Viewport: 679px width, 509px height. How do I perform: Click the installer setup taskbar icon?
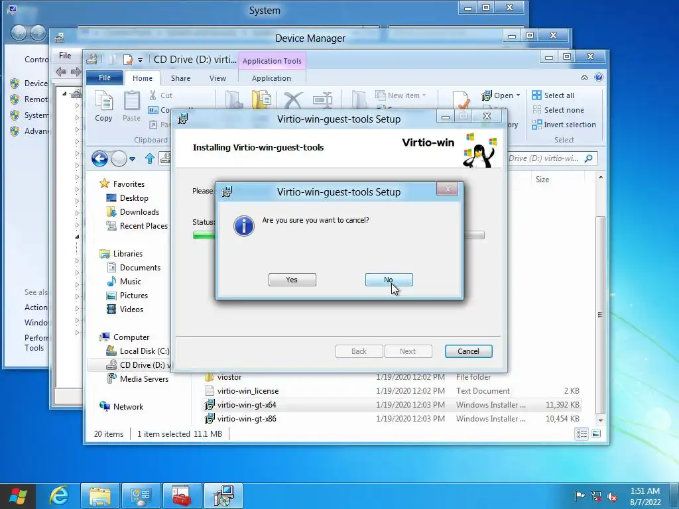coord(223,496)
